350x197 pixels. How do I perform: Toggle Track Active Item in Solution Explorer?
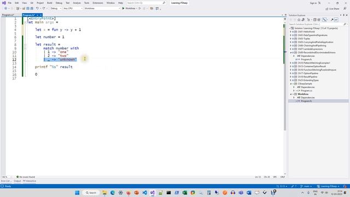tap(324, 20)
